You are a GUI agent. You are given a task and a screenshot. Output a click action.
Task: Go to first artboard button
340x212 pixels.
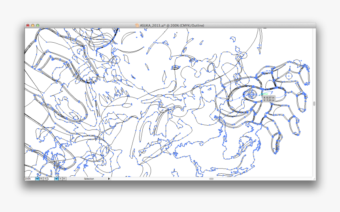click(41, 179)
